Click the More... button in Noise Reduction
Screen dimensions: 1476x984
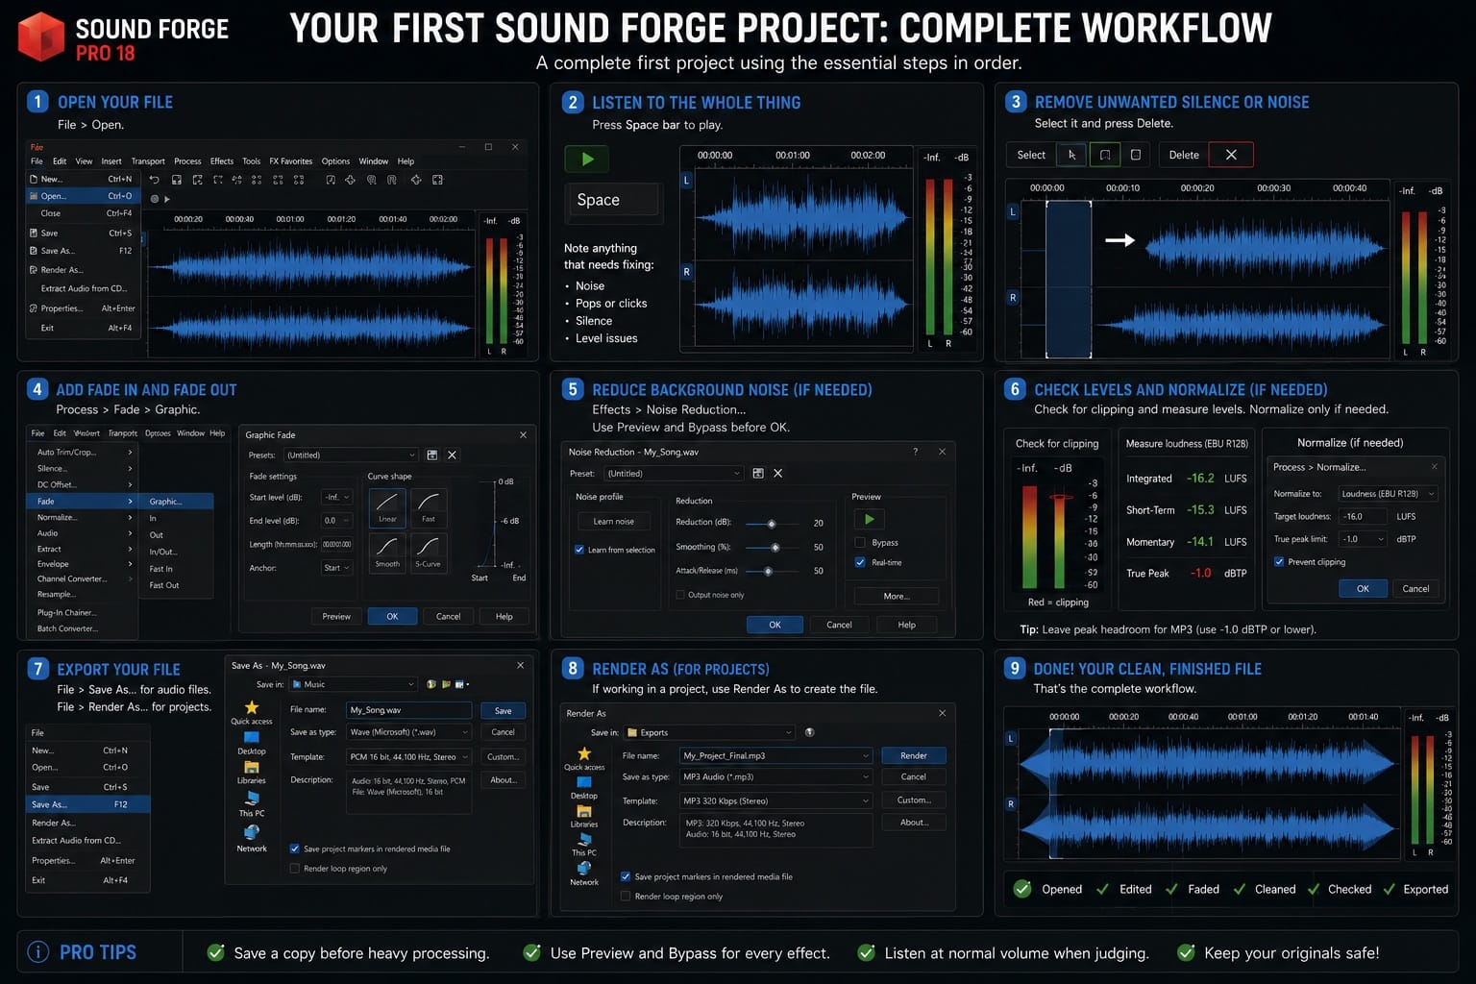pyautogui.click(x=897, y=597)
